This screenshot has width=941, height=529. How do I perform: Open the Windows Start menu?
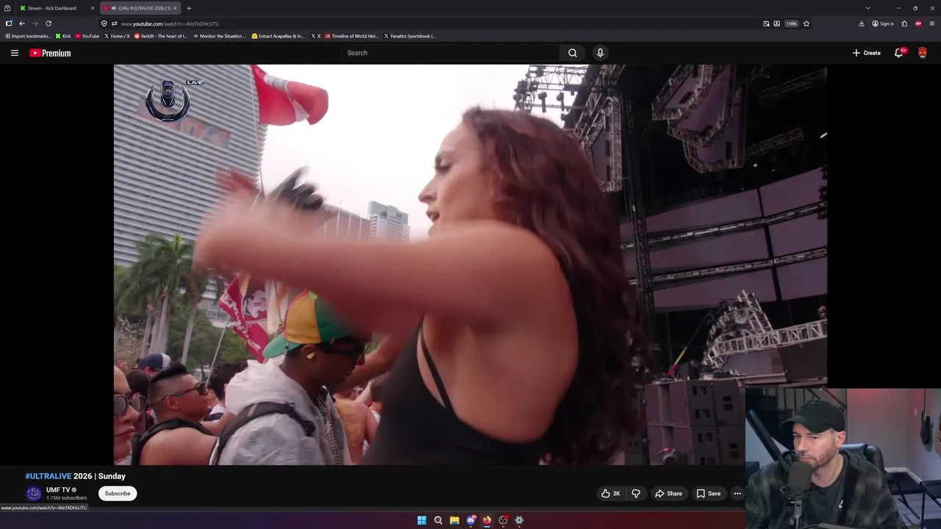point(422,520)
